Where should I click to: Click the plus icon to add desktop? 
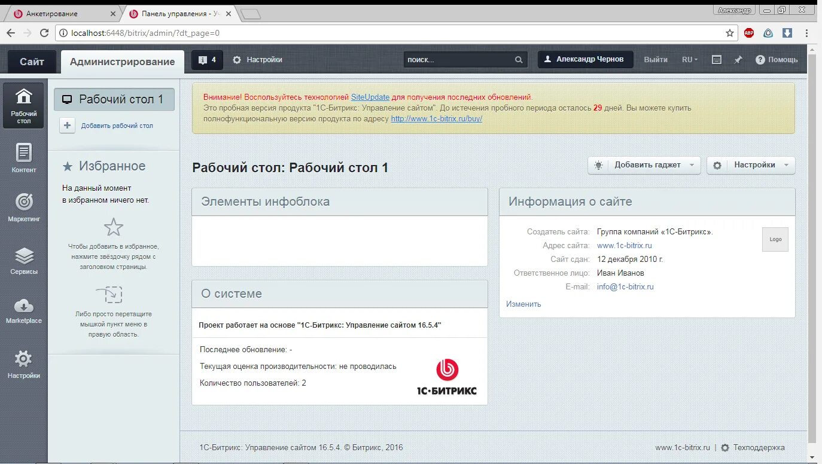tap(67, 126)
